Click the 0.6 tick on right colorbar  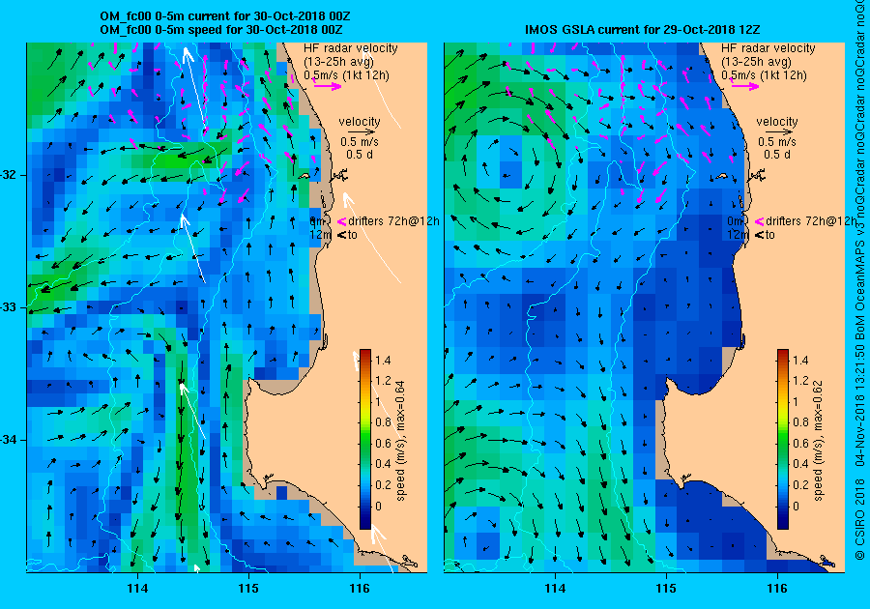pos(800,443)
